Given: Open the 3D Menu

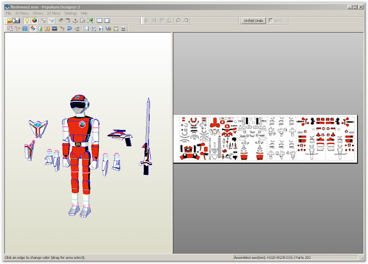Looking at the screenshot, I should pos(22,13).
